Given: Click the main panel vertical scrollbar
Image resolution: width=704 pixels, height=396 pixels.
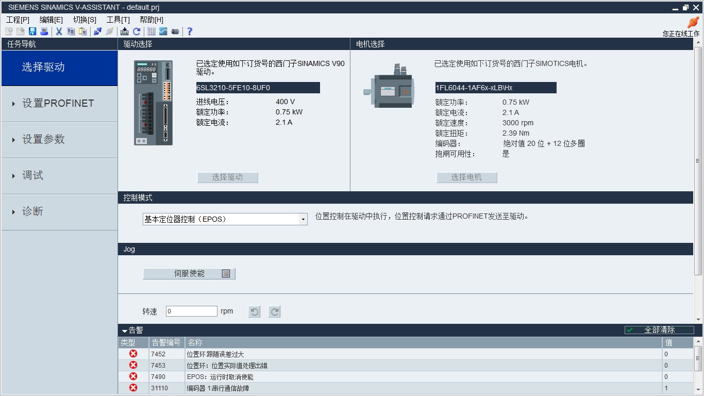Looking at the screenshot, I should tap(698, 161).
